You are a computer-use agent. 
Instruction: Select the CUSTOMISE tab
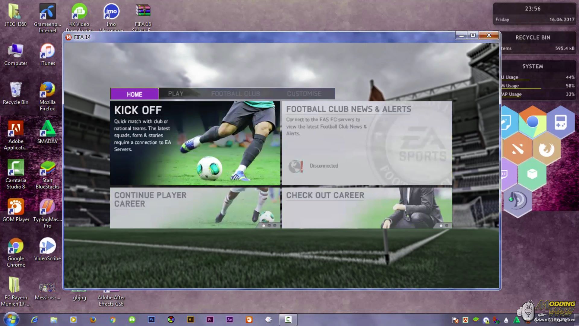304,94
